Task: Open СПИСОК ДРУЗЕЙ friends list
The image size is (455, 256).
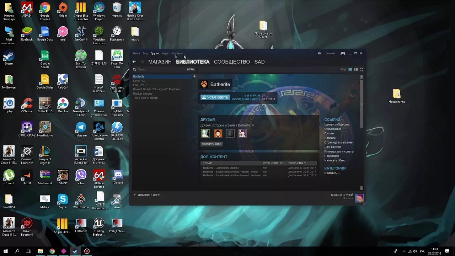Action: click(342, 195)
